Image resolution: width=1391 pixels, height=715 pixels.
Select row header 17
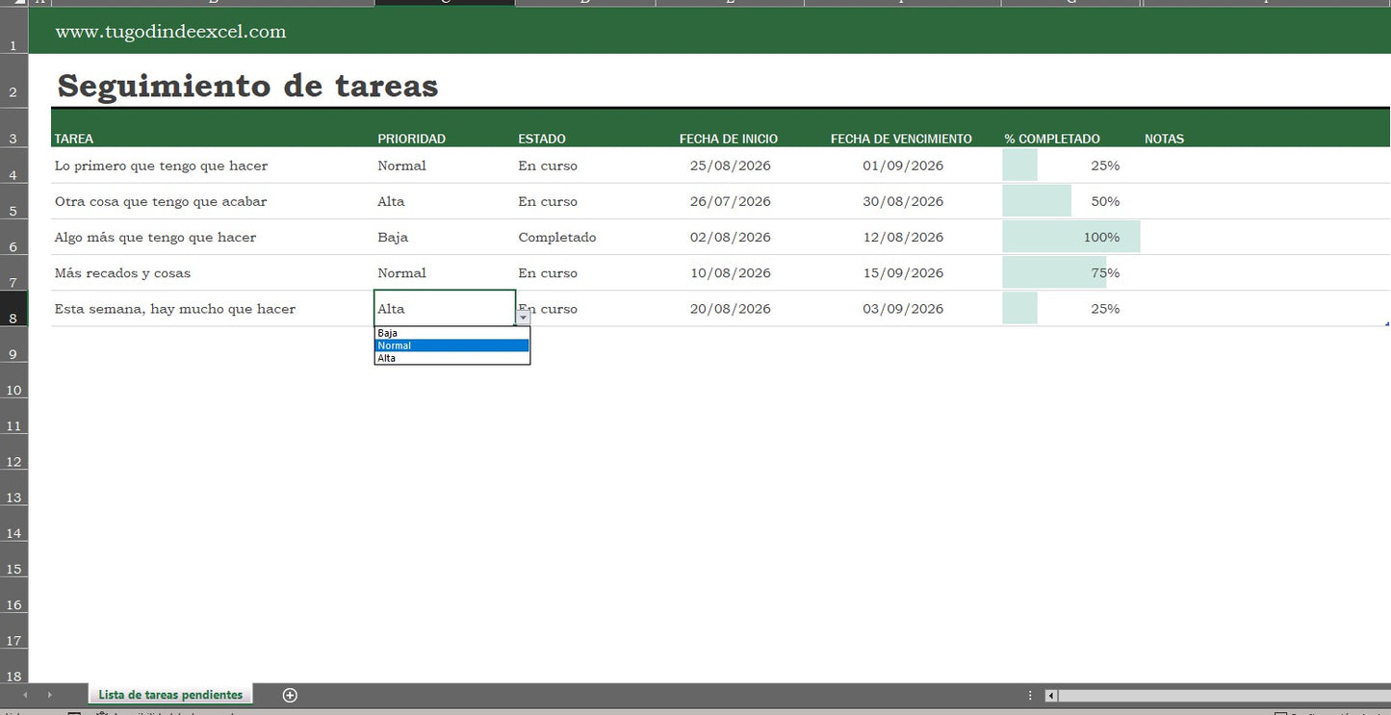13,631
